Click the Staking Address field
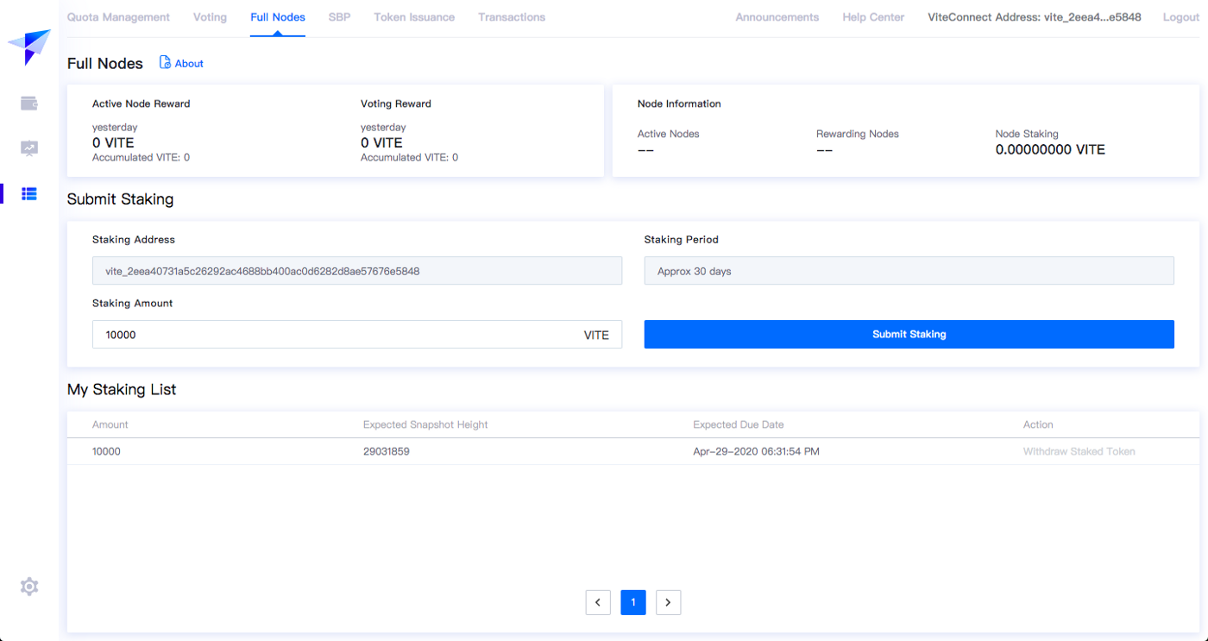Viewport: 1208px width, 641px height. click(357, 271)
